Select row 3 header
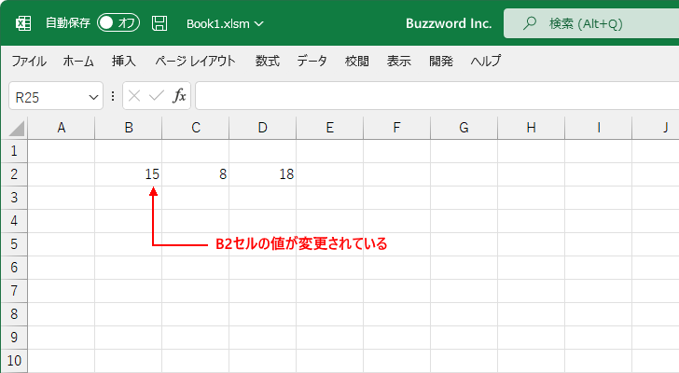 (14, 198)
